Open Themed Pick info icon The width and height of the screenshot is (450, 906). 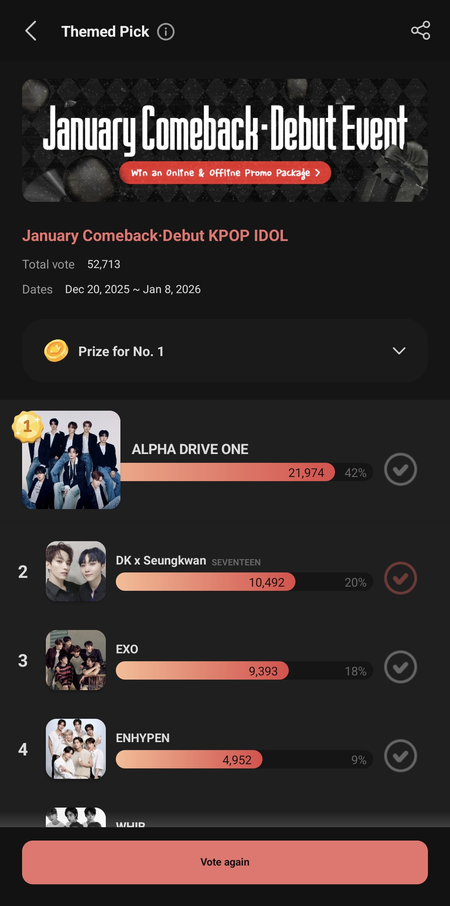165,32
